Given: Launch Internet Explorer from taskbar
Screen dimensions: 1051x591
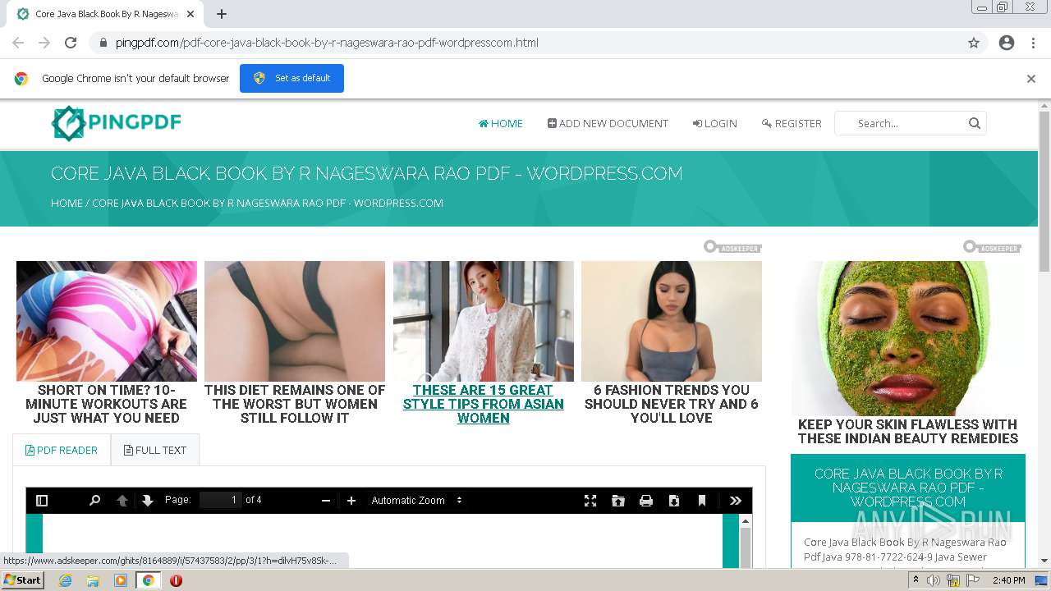Looking at the screenshot, I should 65,580.
